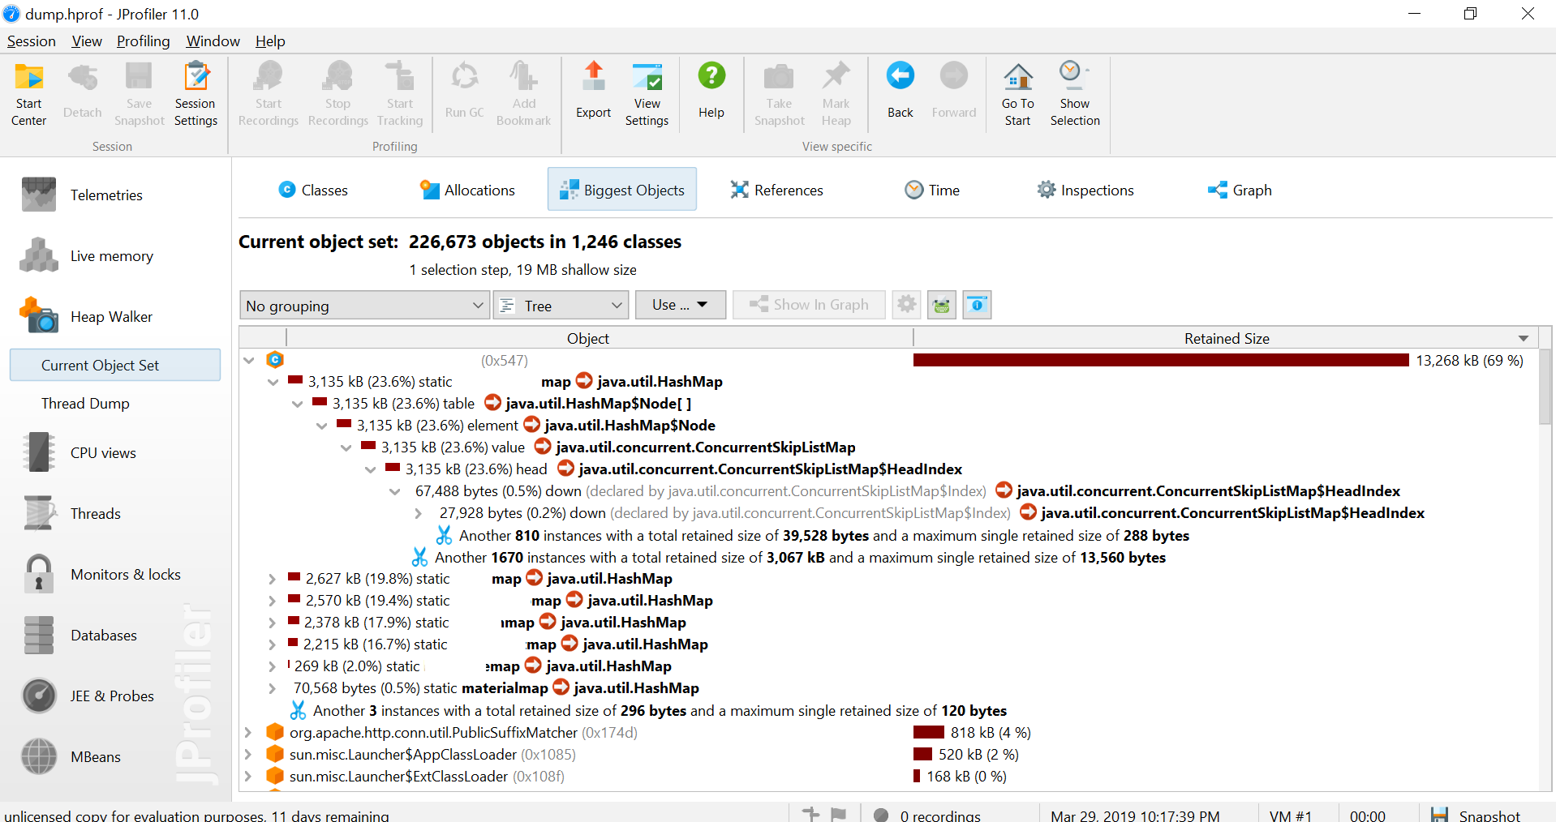
Task: Open Databases section
Action: point(103,636)
